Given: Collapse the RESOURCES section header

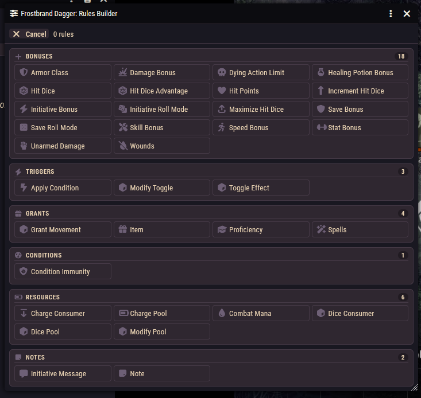Looking at the screenshot, I should coord(211,297).
